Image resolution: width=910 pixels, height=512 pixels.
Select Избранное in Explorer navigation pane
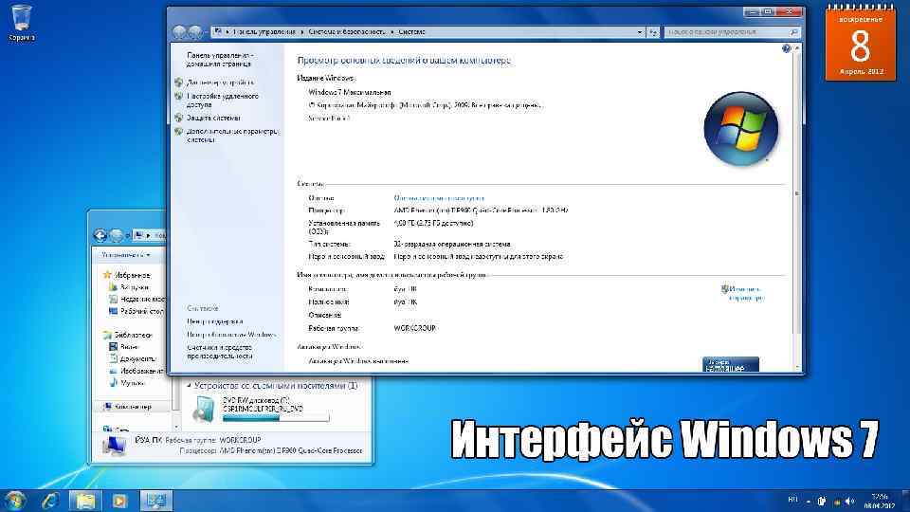tap(133, 275)
